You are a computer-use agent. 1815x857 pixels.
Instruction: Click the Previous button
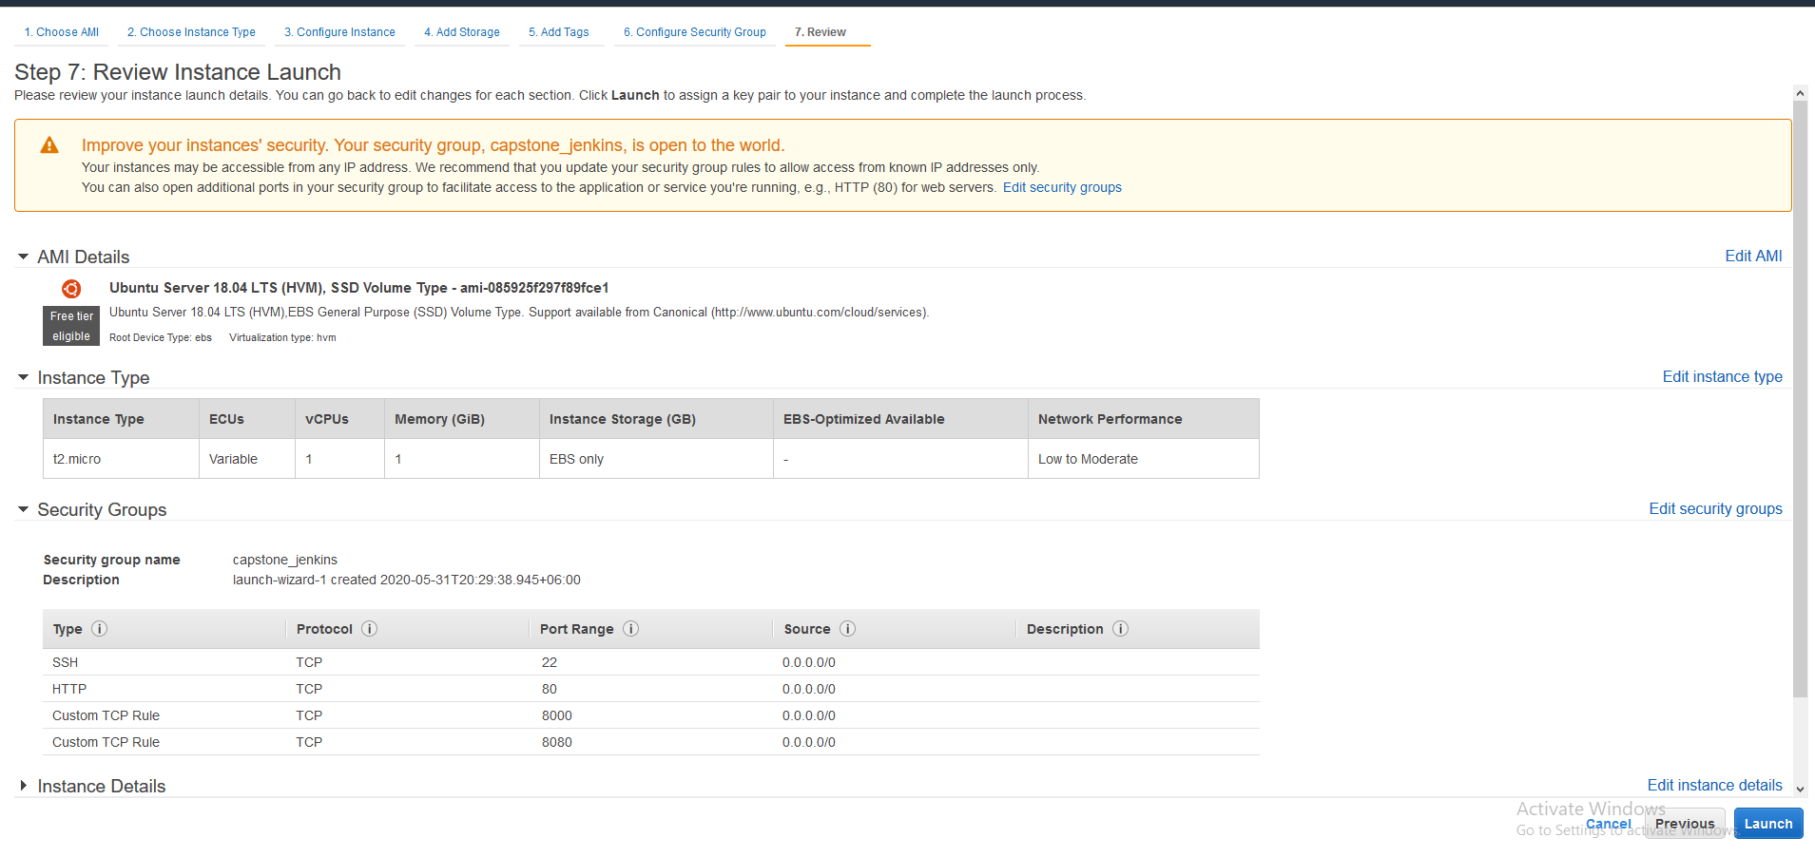coord(1685,824)
